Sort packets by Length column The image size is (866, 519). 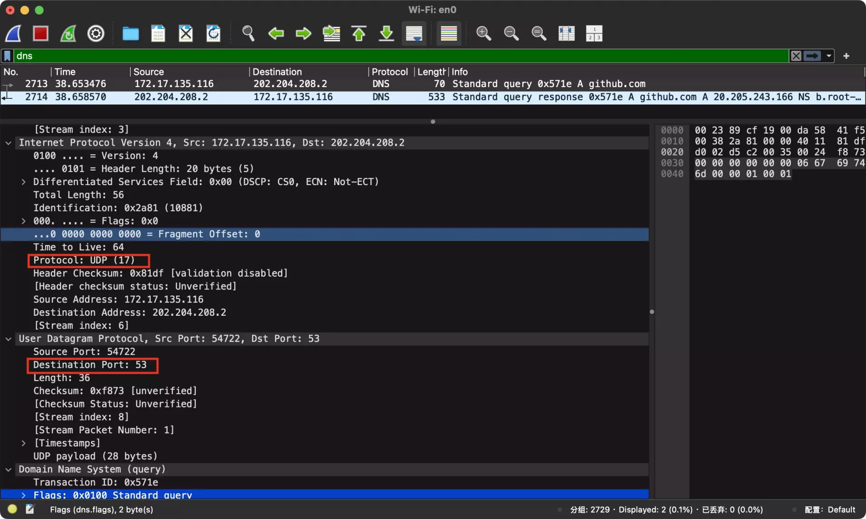[x=431, y=72]
